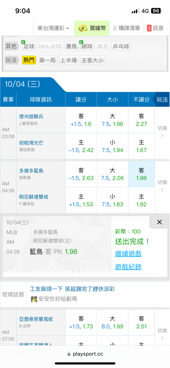Open the 賽馬 category
170x368 pixels.
71,46
